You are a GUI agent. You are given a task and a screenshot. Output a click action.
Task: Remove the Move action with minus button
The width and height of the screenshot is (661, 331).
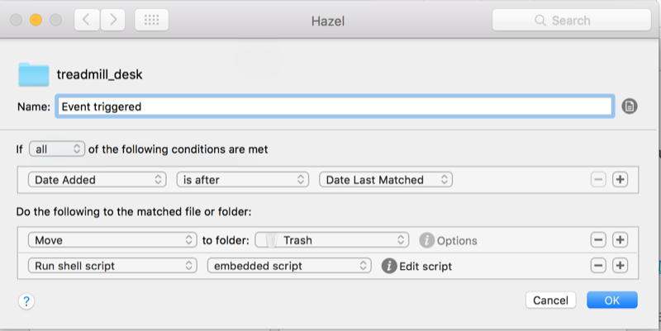[597, 241]
